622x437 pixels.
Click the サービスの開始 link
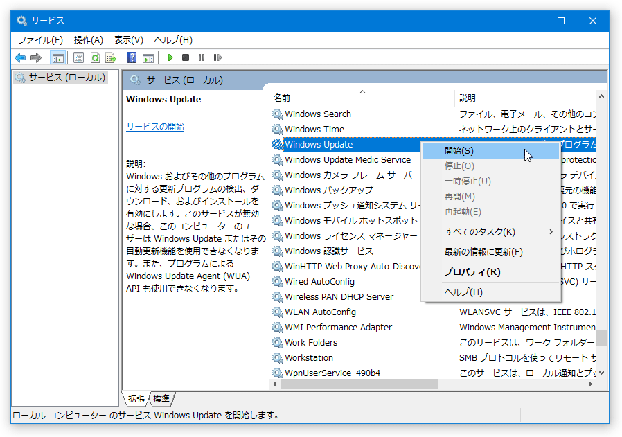coord(155,127)
